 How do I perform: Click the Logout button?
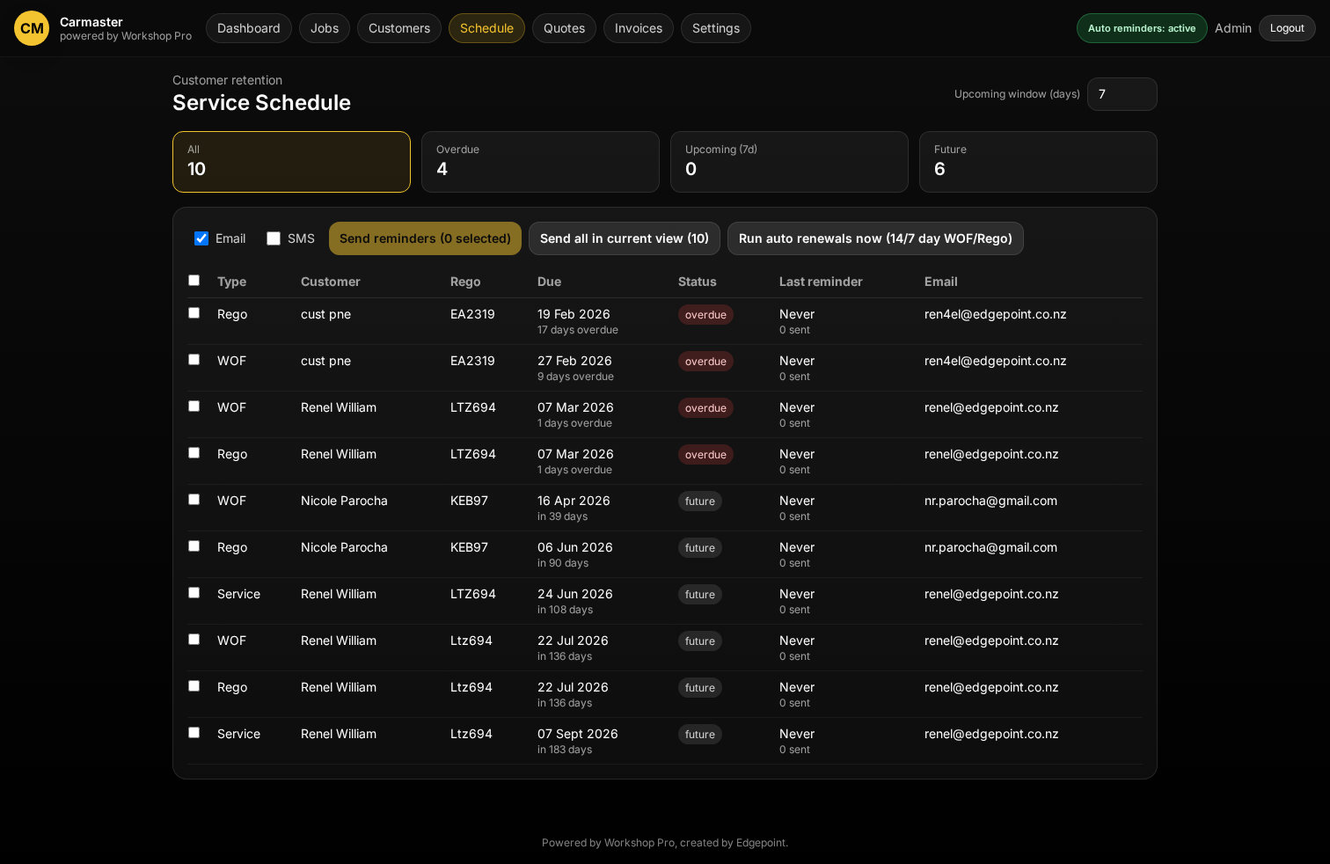pos(1286,28)
